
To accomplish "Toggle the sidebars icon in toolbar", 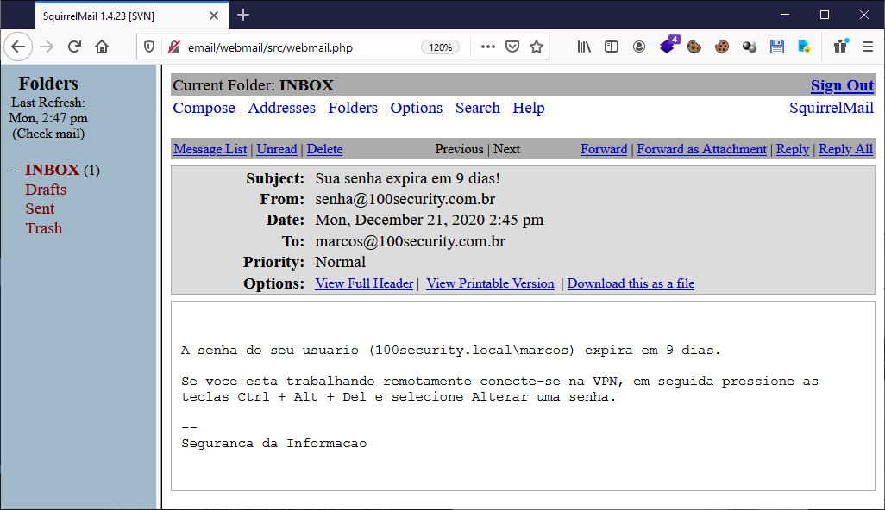I will (612, 47).
